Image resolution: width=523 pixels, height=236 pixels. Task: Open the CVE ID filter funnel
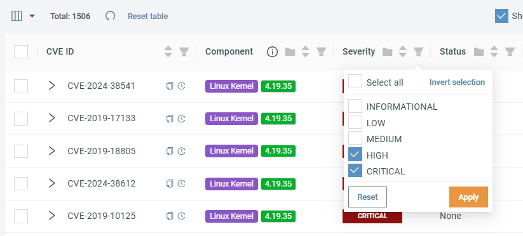click(x=184, y=51)
